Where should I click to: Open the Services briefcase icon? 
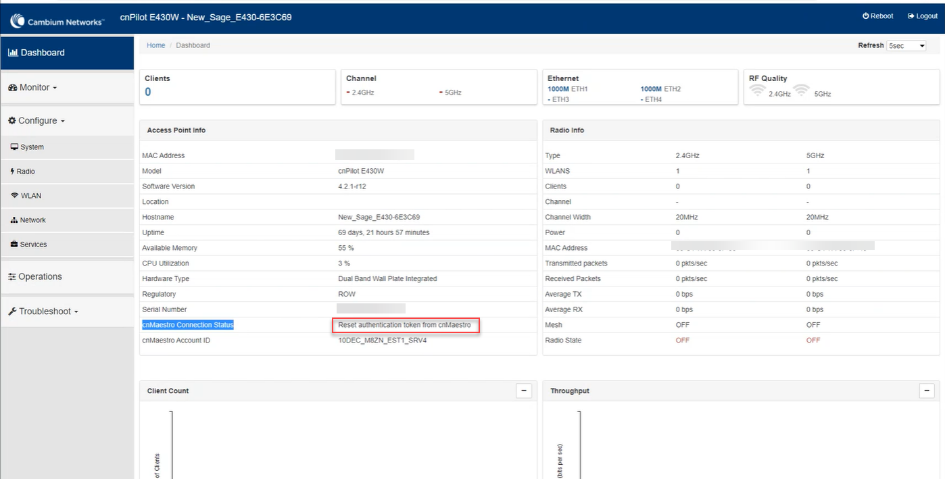[x=14, y=245]
